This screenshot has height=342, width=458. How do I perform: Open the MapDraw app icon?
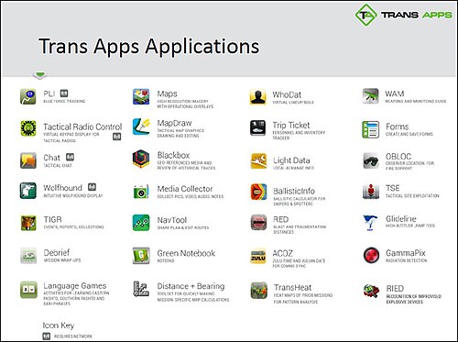[141, 127]
